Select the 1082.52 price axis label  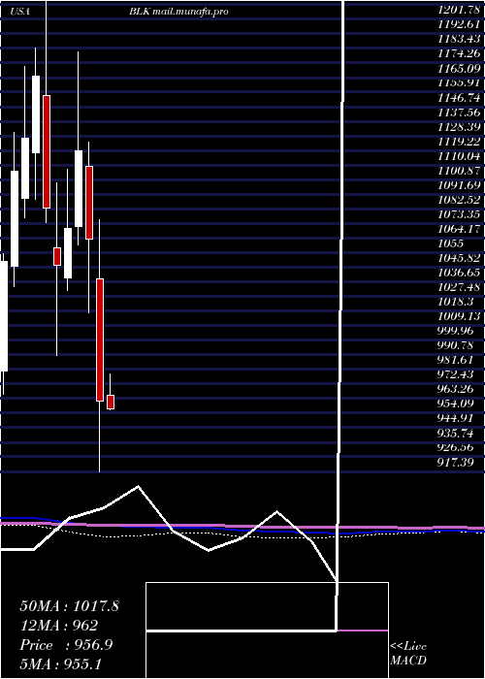(460, 200)
